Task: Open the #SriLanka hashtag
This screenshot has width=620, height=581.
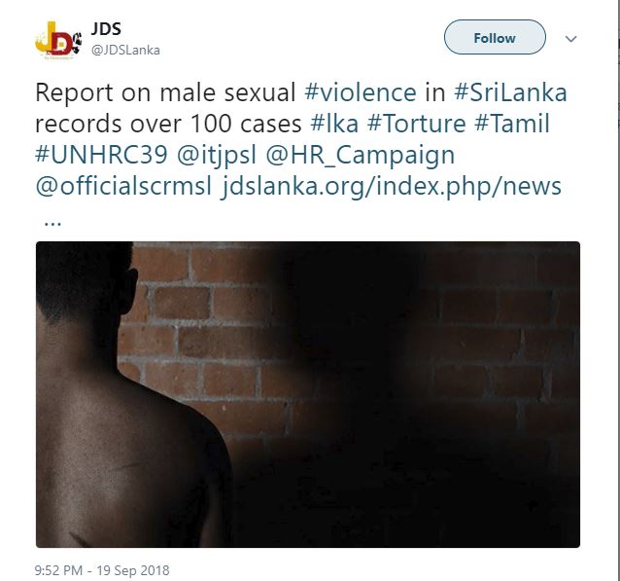Action: coord(510,92)
